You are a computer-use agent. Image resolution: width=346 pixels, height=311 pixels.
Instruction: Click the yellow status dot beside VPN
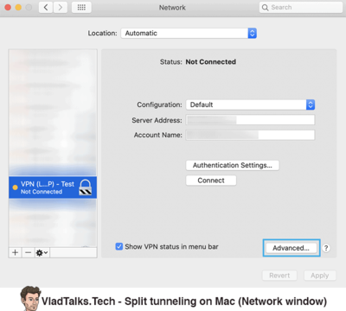[x=15, y=187]
